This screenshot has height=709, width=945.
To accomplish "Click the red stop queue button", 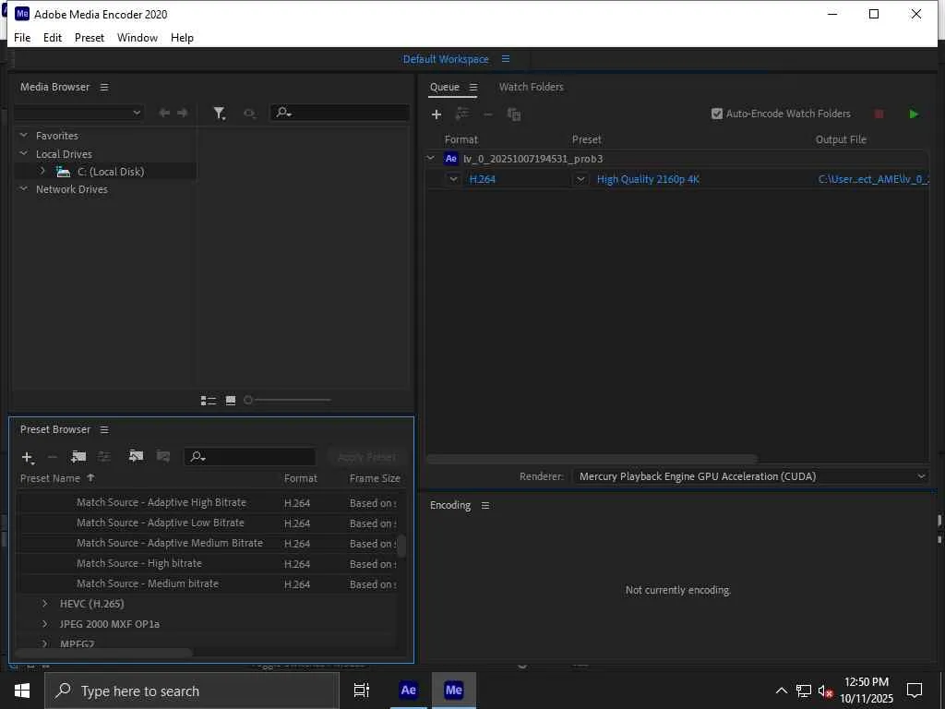I will point(879,114).
